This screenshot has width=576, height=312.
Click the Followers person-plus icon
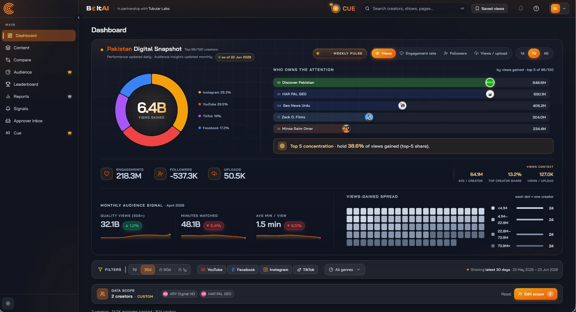point(160,174)
